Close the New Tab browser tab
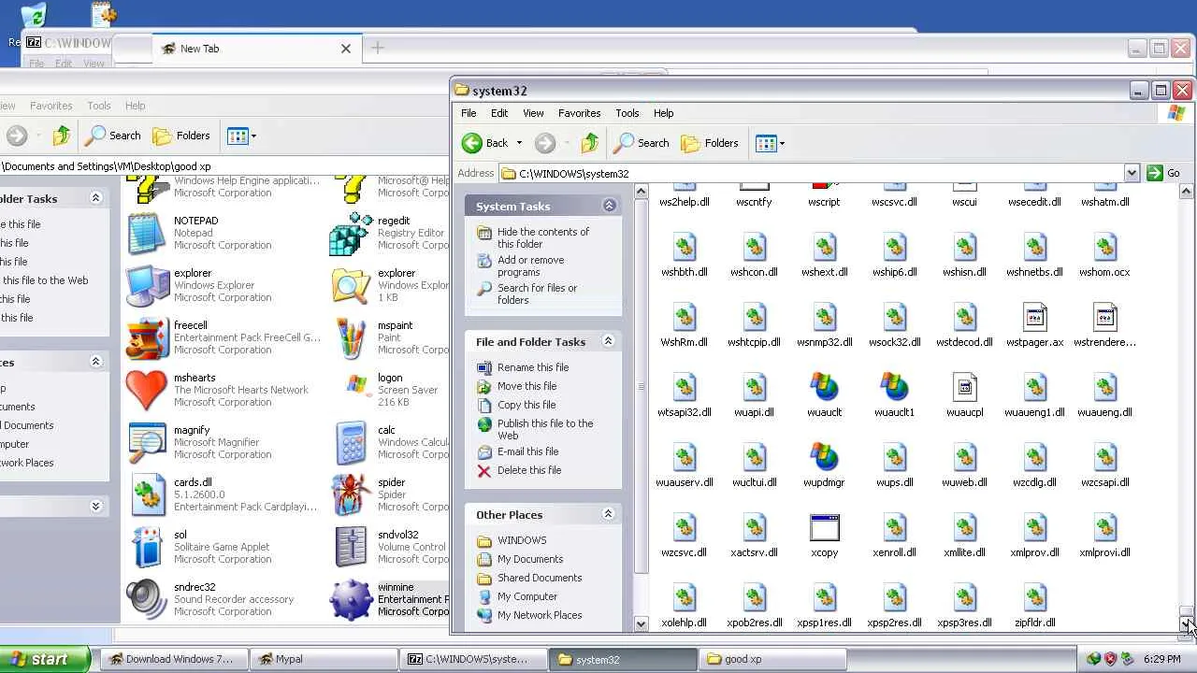The width and height of the screenshot is (1197, 673). point(346,49)
